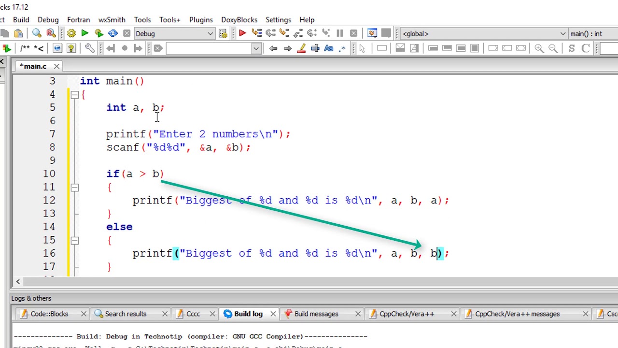Toggle match case Aa option
618x348 pixels.
[329, 48]
